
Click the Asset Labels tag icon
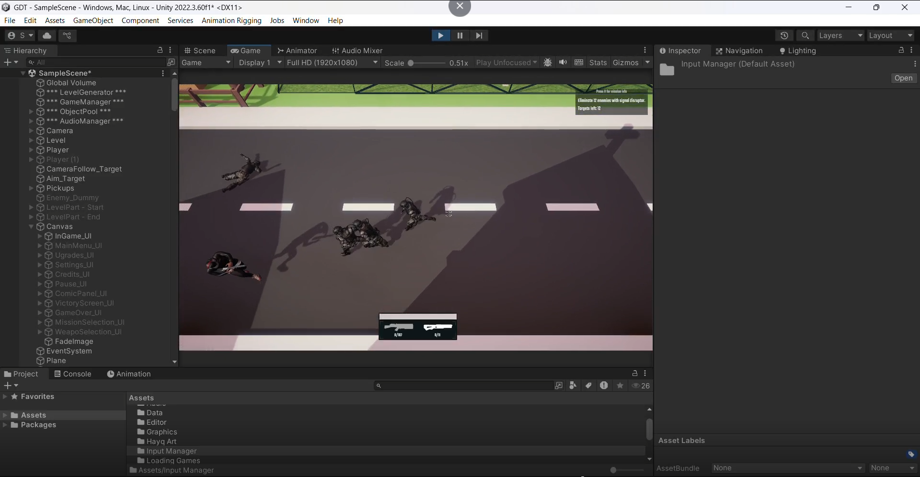(911, 454)
